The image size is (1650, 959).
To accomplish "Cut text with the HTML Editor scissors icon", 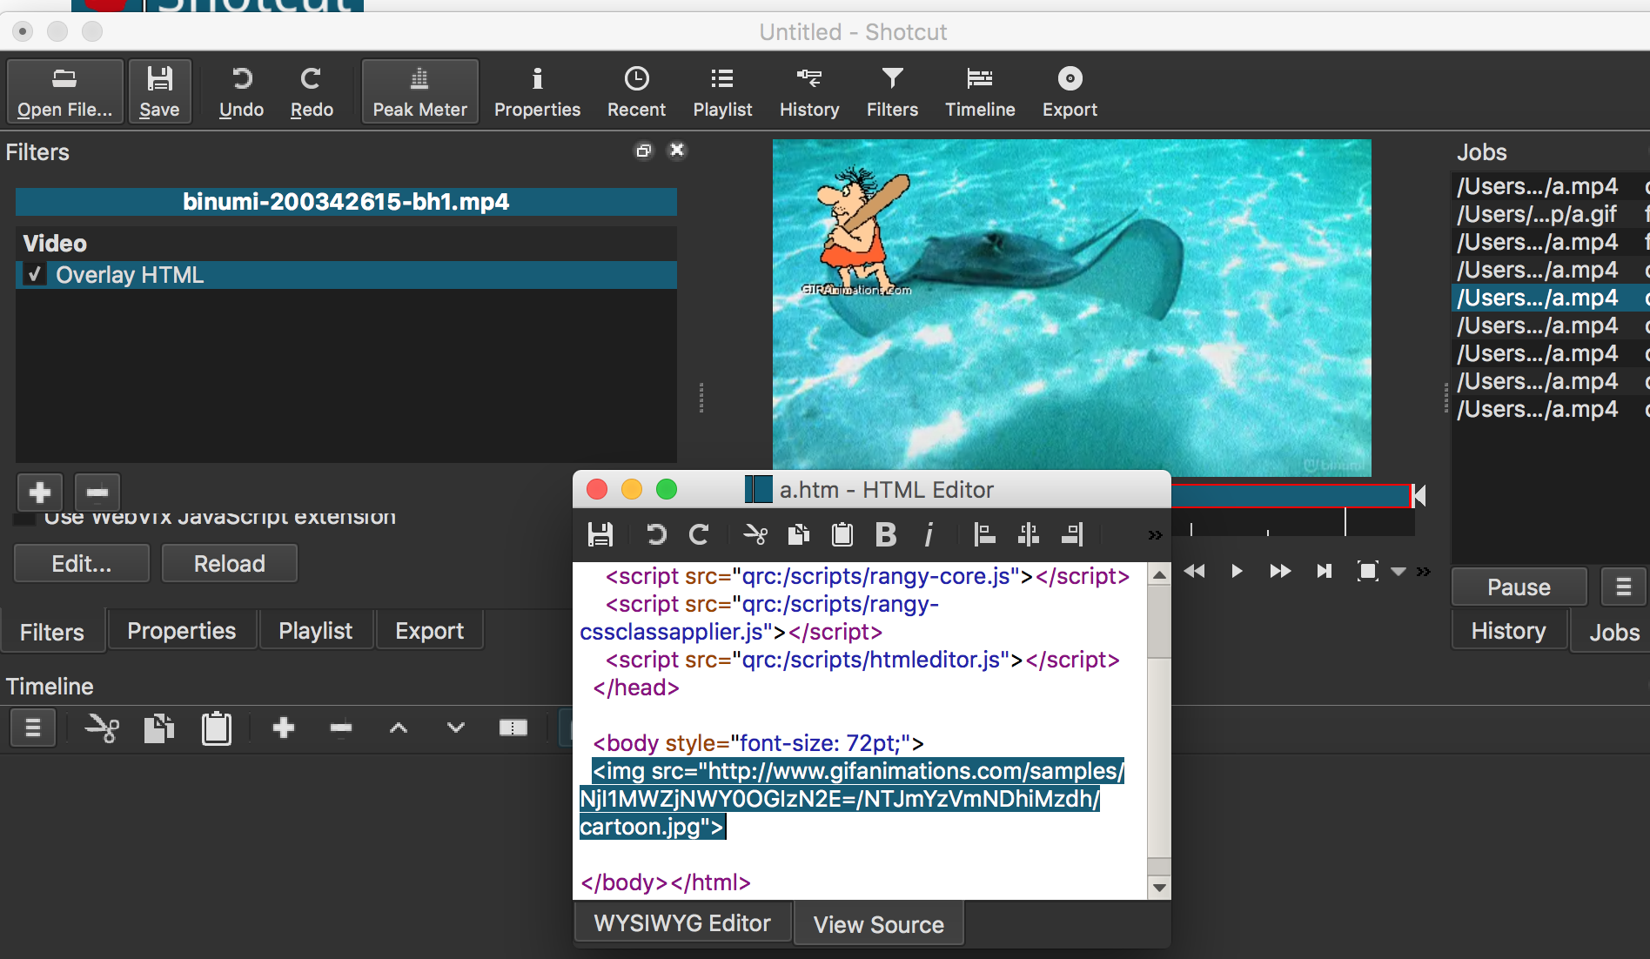I will pyautogui.click(x=755, y=534).
